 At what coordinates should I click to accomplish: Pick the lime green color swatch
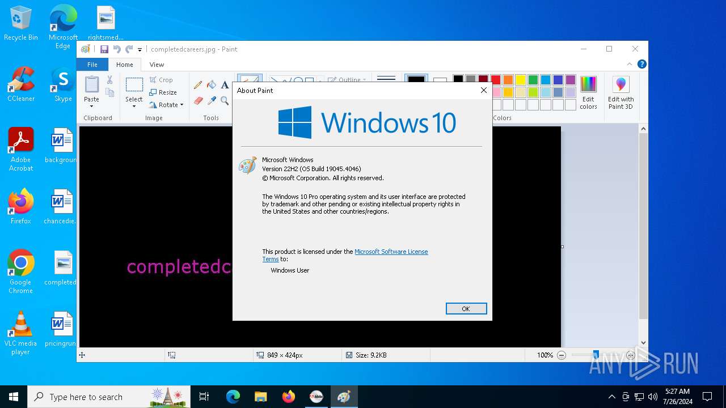533,92
